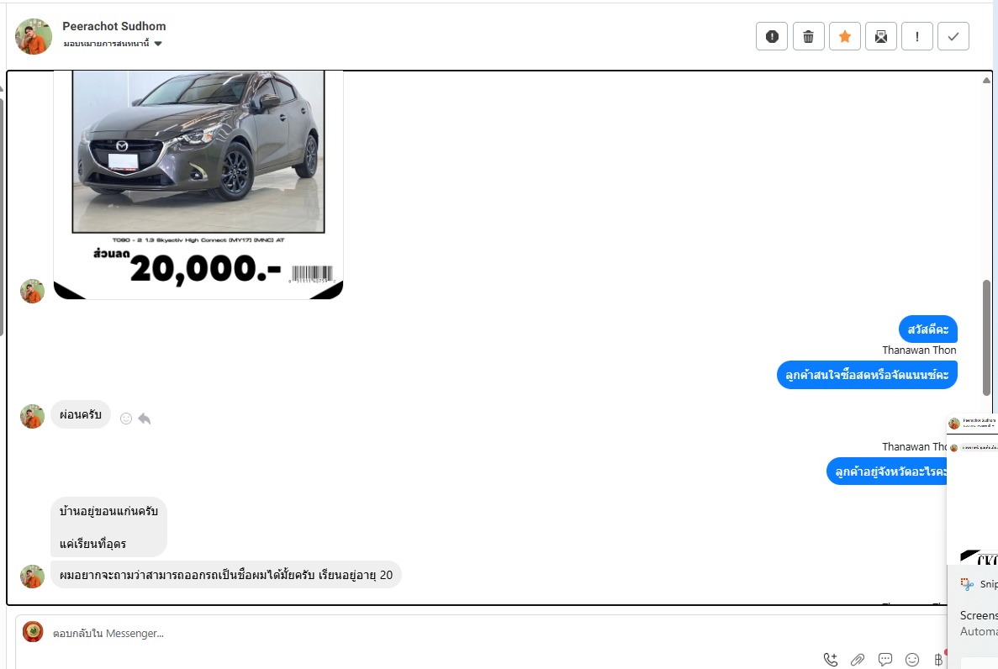Start a call with the phone-plus icon
Viewport: 998px width, 669px height.
[831, 660]
